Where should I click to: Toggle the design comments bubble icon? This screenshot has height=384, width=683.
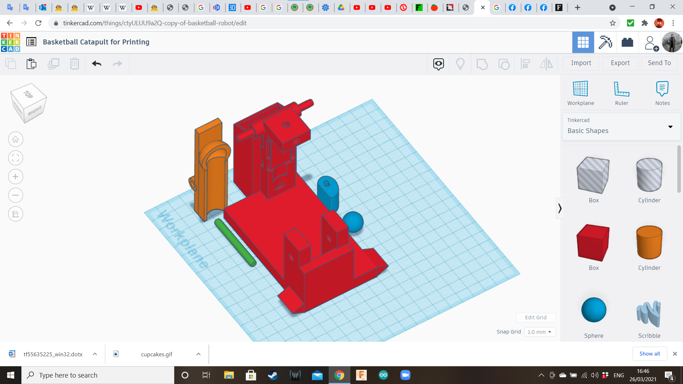tap(438, 64)
